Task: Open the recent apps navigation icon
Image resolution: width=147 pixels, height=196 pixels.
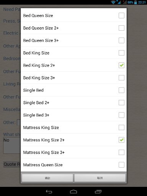Action: click(x=98, y=191)
